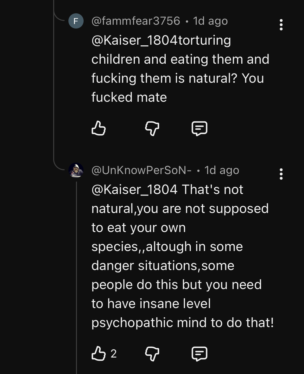The image size is (304, 374).
Task: Like the comment by @UnKnowPerSoN-
Action: pos(98,353)
